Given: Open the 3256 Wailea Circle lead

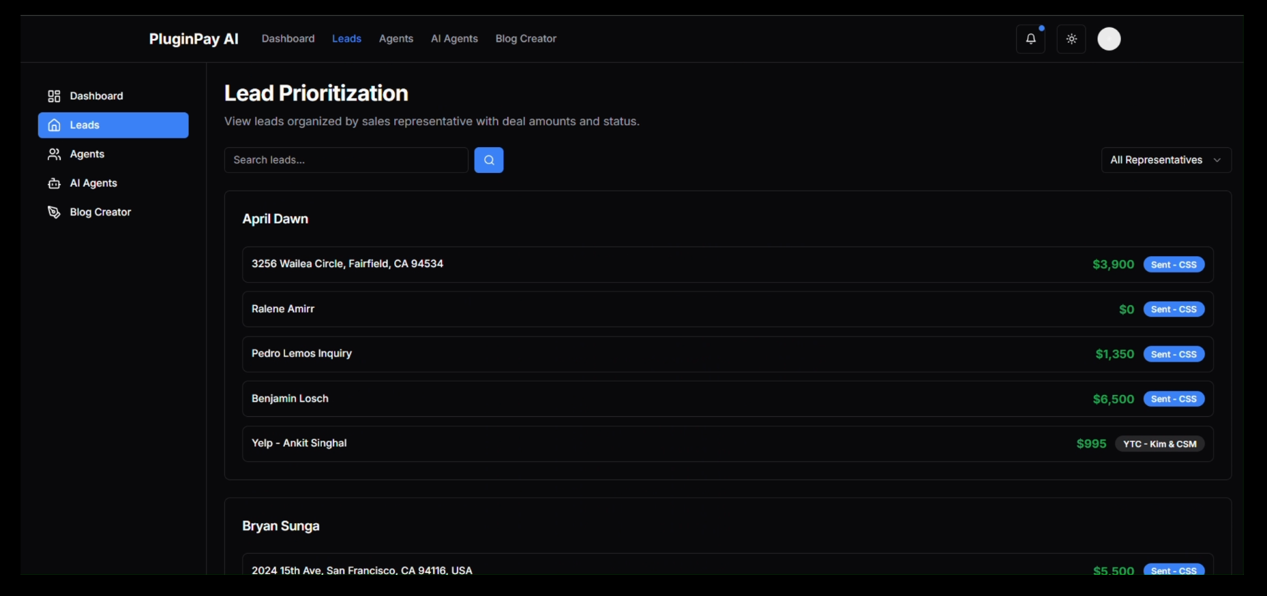Looking at the screenshot, I should 728,264.
